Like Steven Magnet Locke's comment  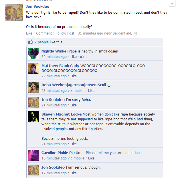click(74, 144)
